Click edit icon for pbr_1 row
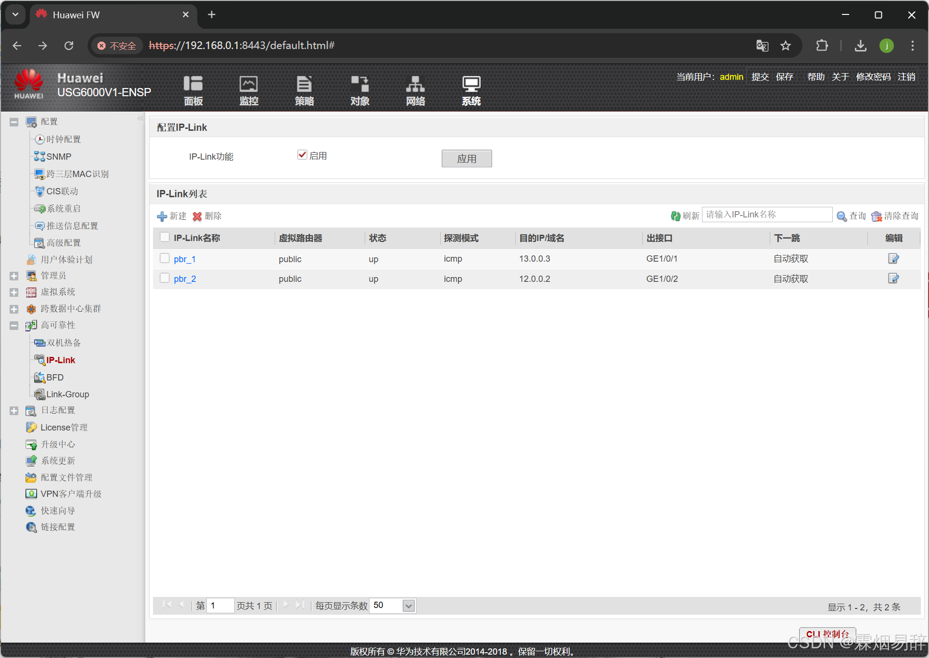The height and width of the screenshot is (658, 929). pyautogui.click(x=893, y=259)
